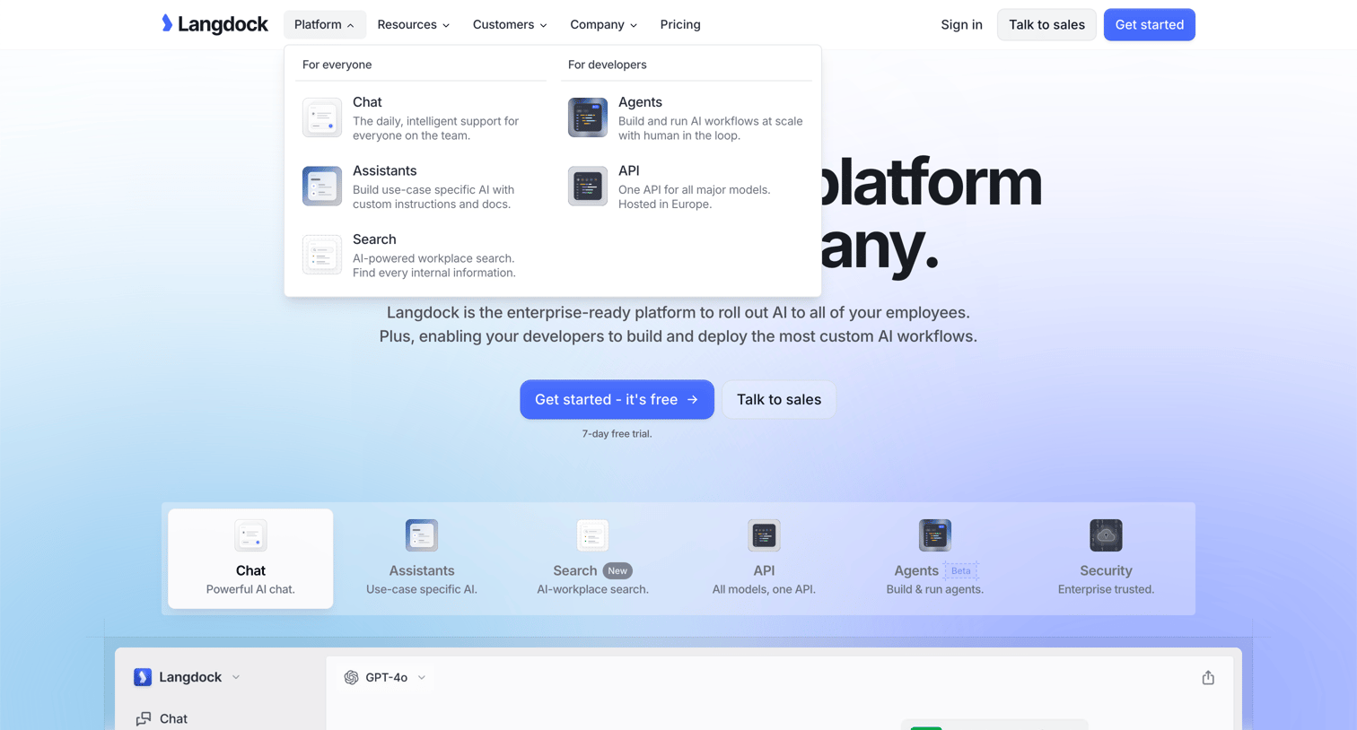Viewport: 1357px width, 730px height.
Task: Open the GPT-4o model selector chevron
Action: click(422, 677)
